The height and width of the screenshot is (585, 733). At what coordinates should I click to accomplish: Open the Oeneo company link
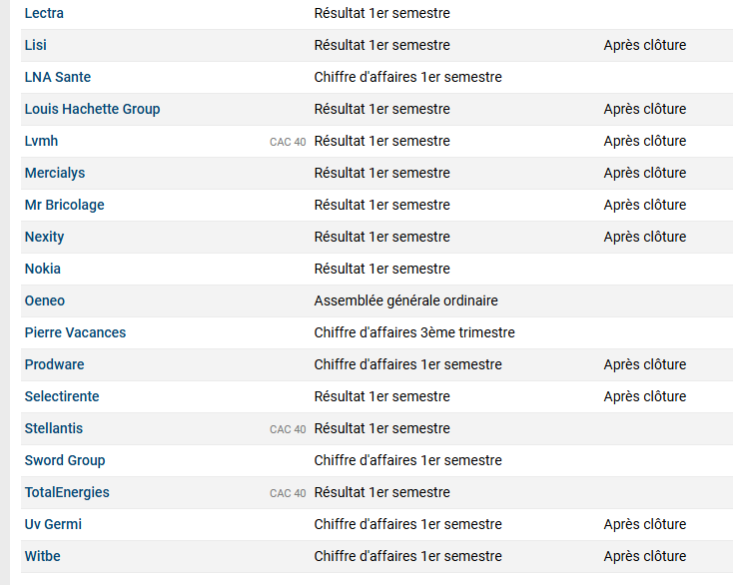45,300
